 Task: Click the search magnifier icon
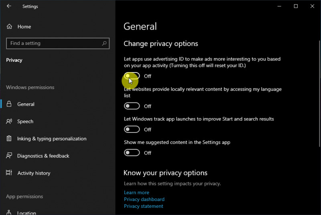(x=104, y=43)
